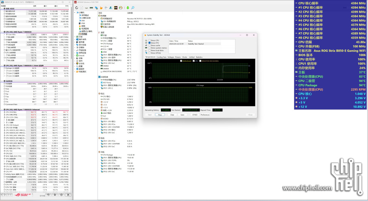
Task: Click the blue monitors icon in AIDA64 toolbar
Action: [96, 8]
